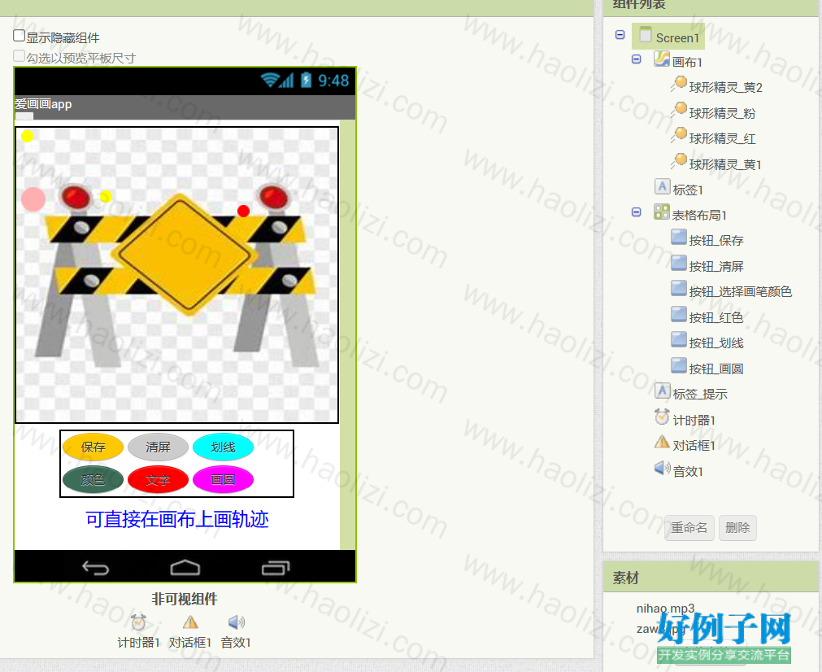Select the nihao.mp3 asset file
This screenshot has height=672, width=822.
665,609
